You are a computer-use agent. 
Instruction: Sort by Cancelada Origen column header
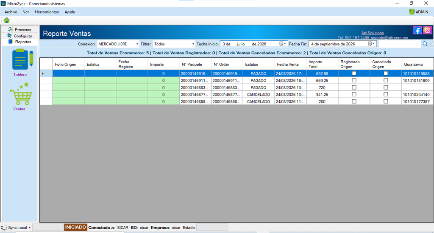click(x=386, y=64)
